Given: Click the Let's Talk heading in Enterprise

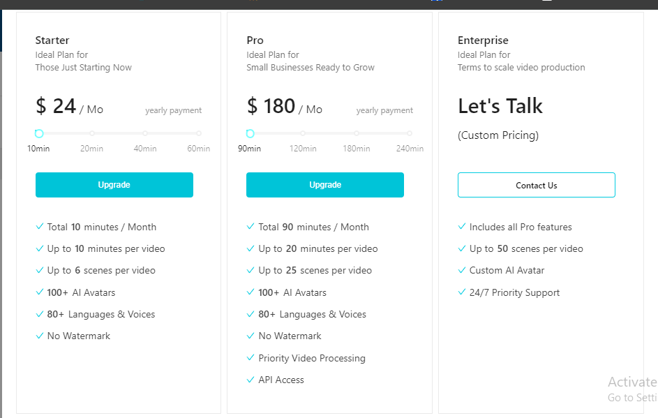Looking at the screenshot, I should [x=500, y=106].
